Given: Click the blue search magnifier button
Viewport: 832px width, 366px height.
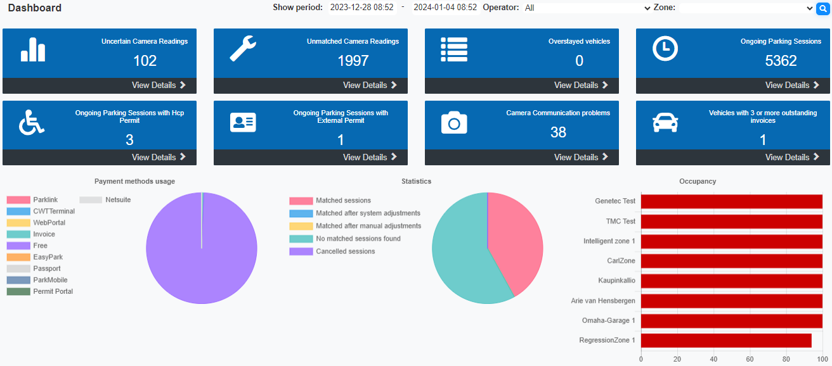Looking at the screenshot, I should (823, 8).
